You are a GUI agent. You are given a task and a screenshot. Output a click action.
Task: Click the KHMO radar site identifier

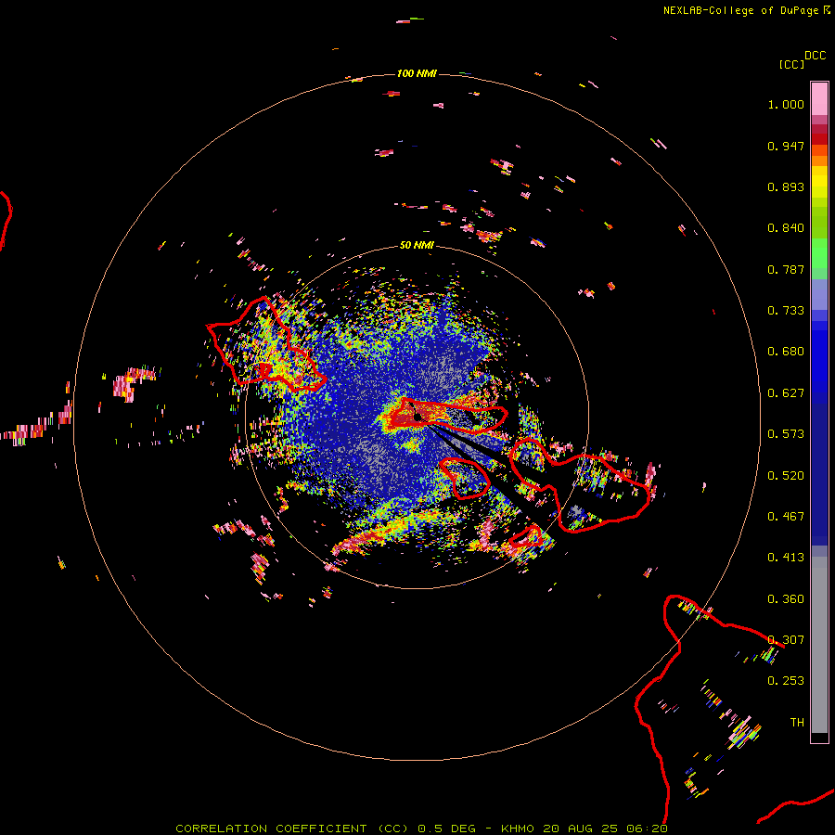[518, 829]
